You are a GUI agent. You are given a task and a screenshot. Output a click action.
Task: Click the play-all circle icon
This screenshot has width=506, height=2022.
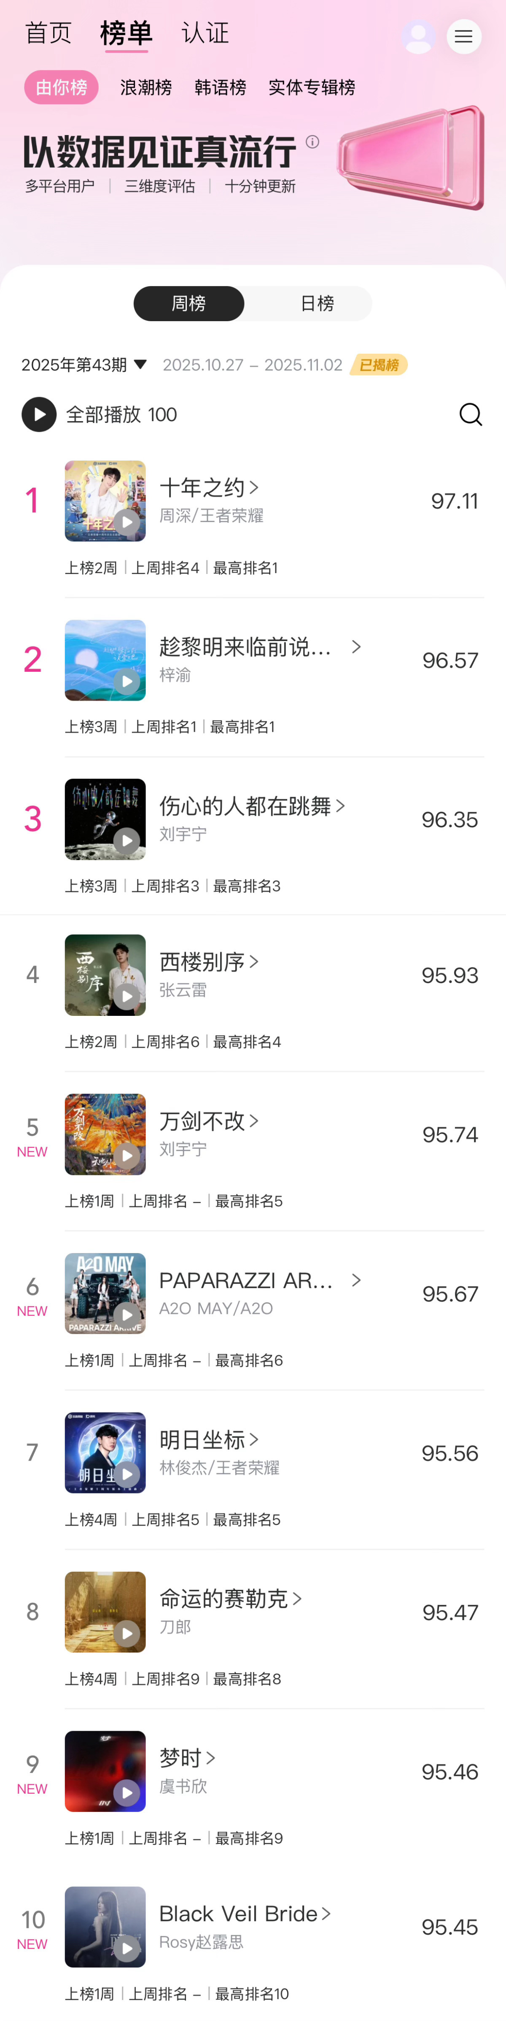(x=39, y=414)
